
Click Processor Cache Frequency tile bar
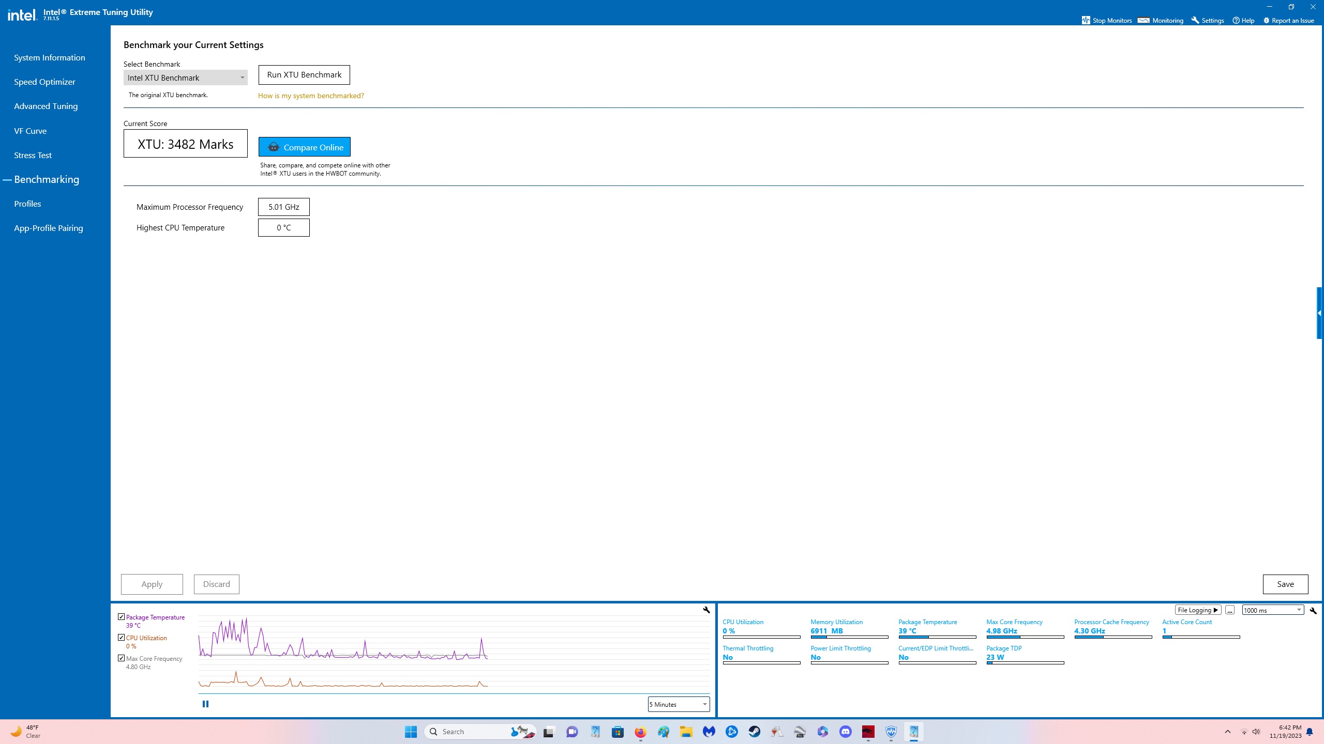coord(1113,637)
